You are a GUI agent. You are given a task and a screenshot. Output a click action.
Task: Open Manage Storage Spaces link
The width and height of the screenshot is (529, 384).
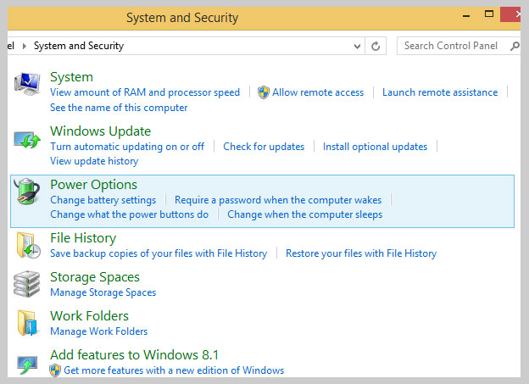[103, 292]
